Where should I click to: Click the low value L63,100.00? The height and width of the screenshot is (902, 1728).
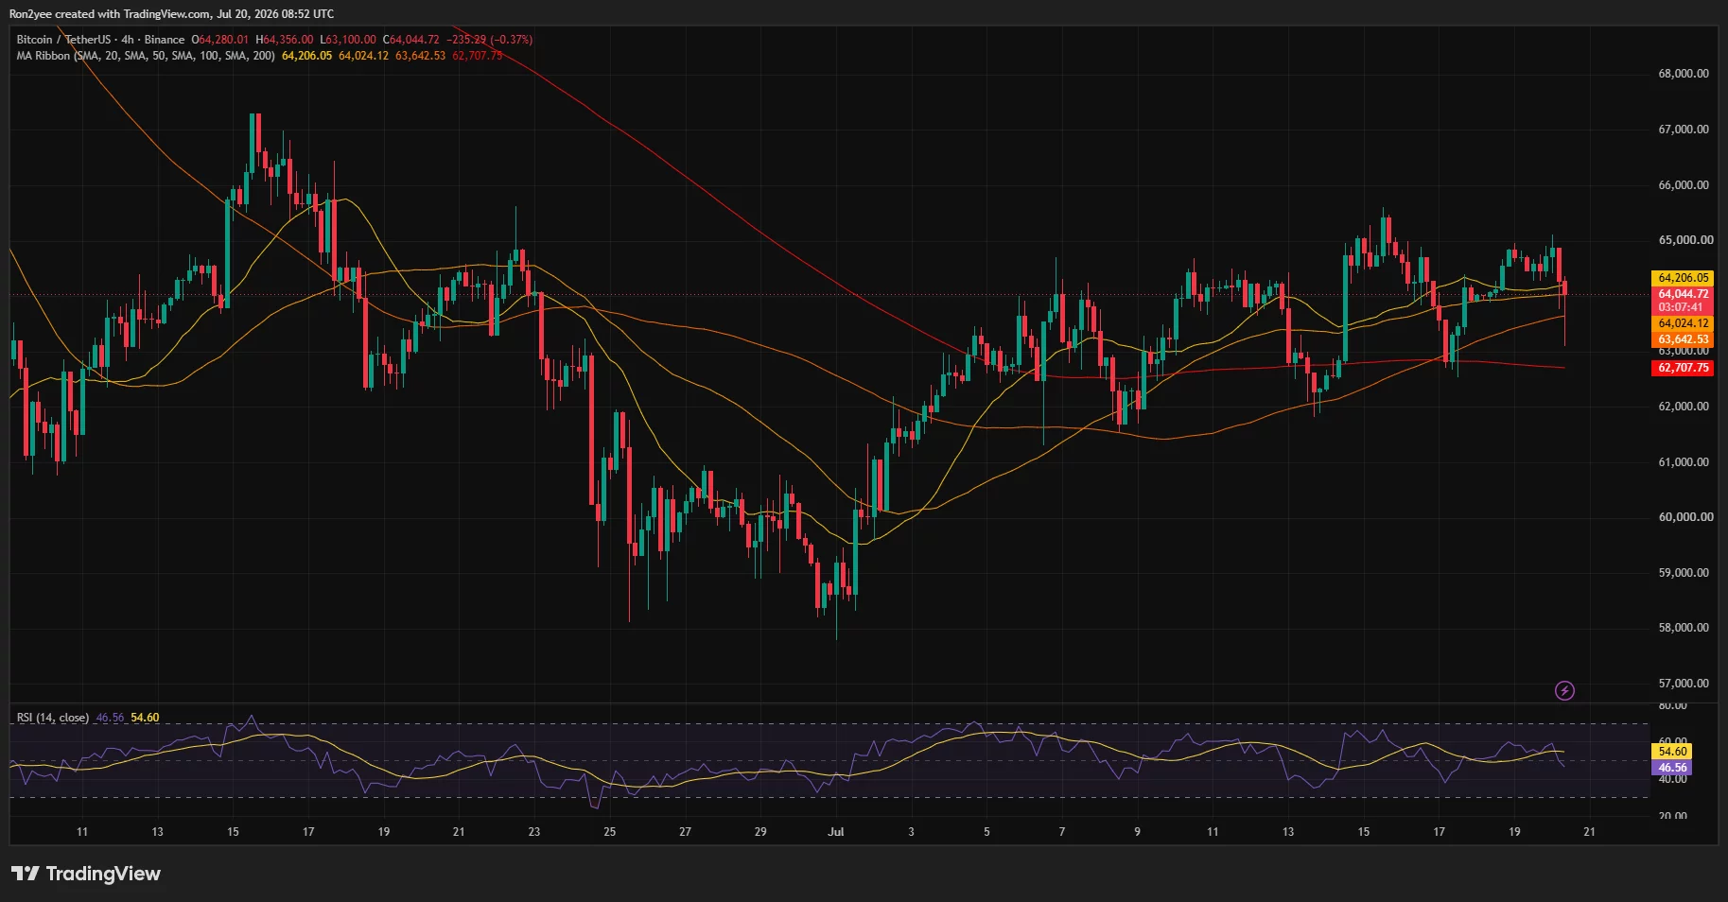(x=348, y=40)
